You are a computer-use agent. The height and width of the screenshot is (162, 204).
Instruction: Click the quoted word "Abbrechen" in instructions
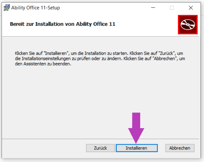click(165, 59)
